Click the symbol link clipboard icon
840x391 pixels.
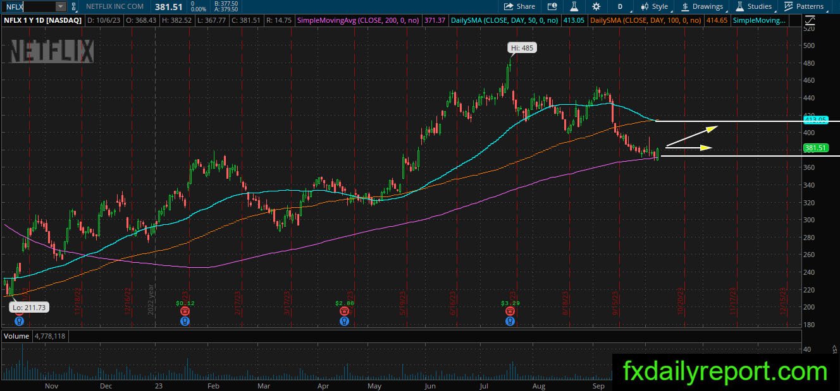73,6
